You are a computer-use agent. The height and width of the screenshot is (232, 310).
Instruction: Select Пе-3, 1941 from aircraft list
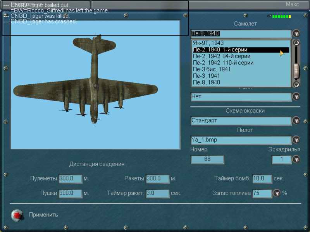241,76
